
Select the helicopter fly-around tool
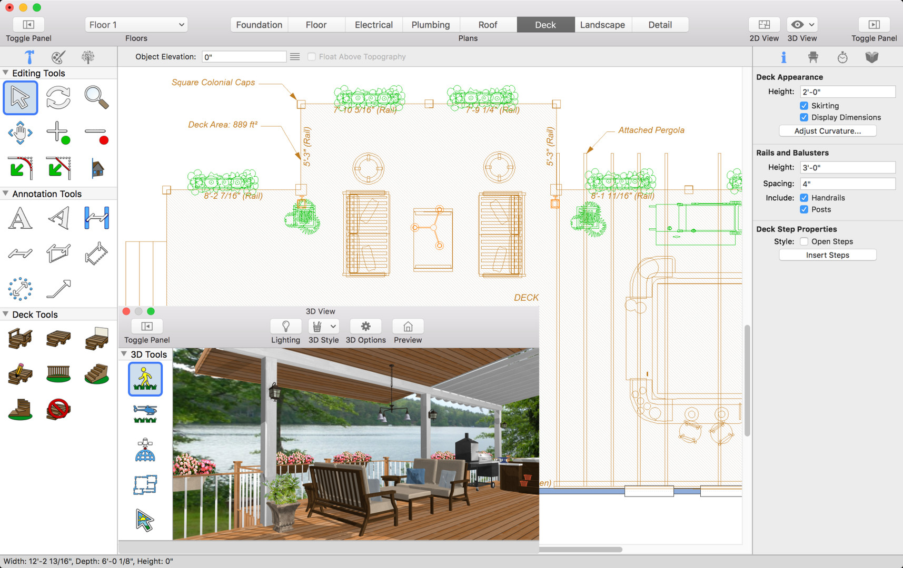[x=145, y=414]
